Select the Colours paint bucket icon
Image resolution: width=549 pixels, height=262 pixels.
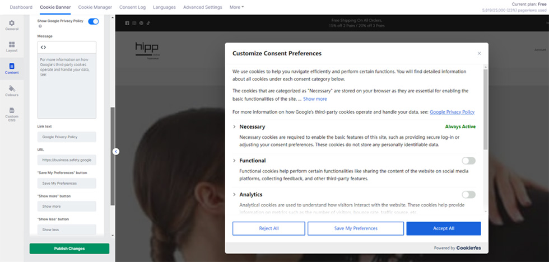click(x=12, y=88)
